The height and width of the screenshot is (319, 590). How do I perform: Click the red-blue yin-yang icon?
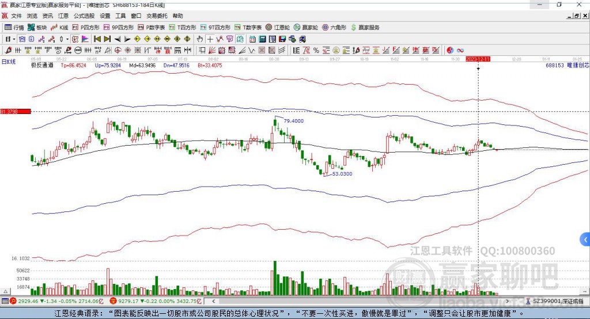[450, 51]
